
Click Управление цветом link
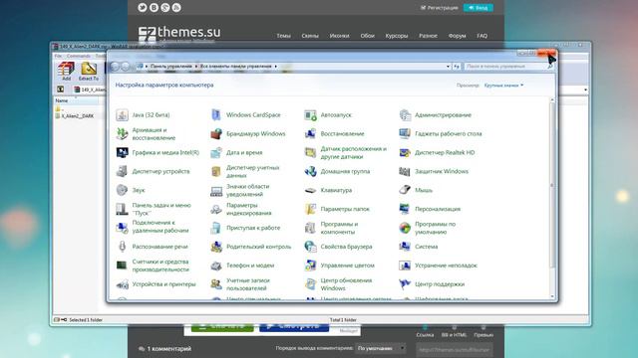coord(348,266)
